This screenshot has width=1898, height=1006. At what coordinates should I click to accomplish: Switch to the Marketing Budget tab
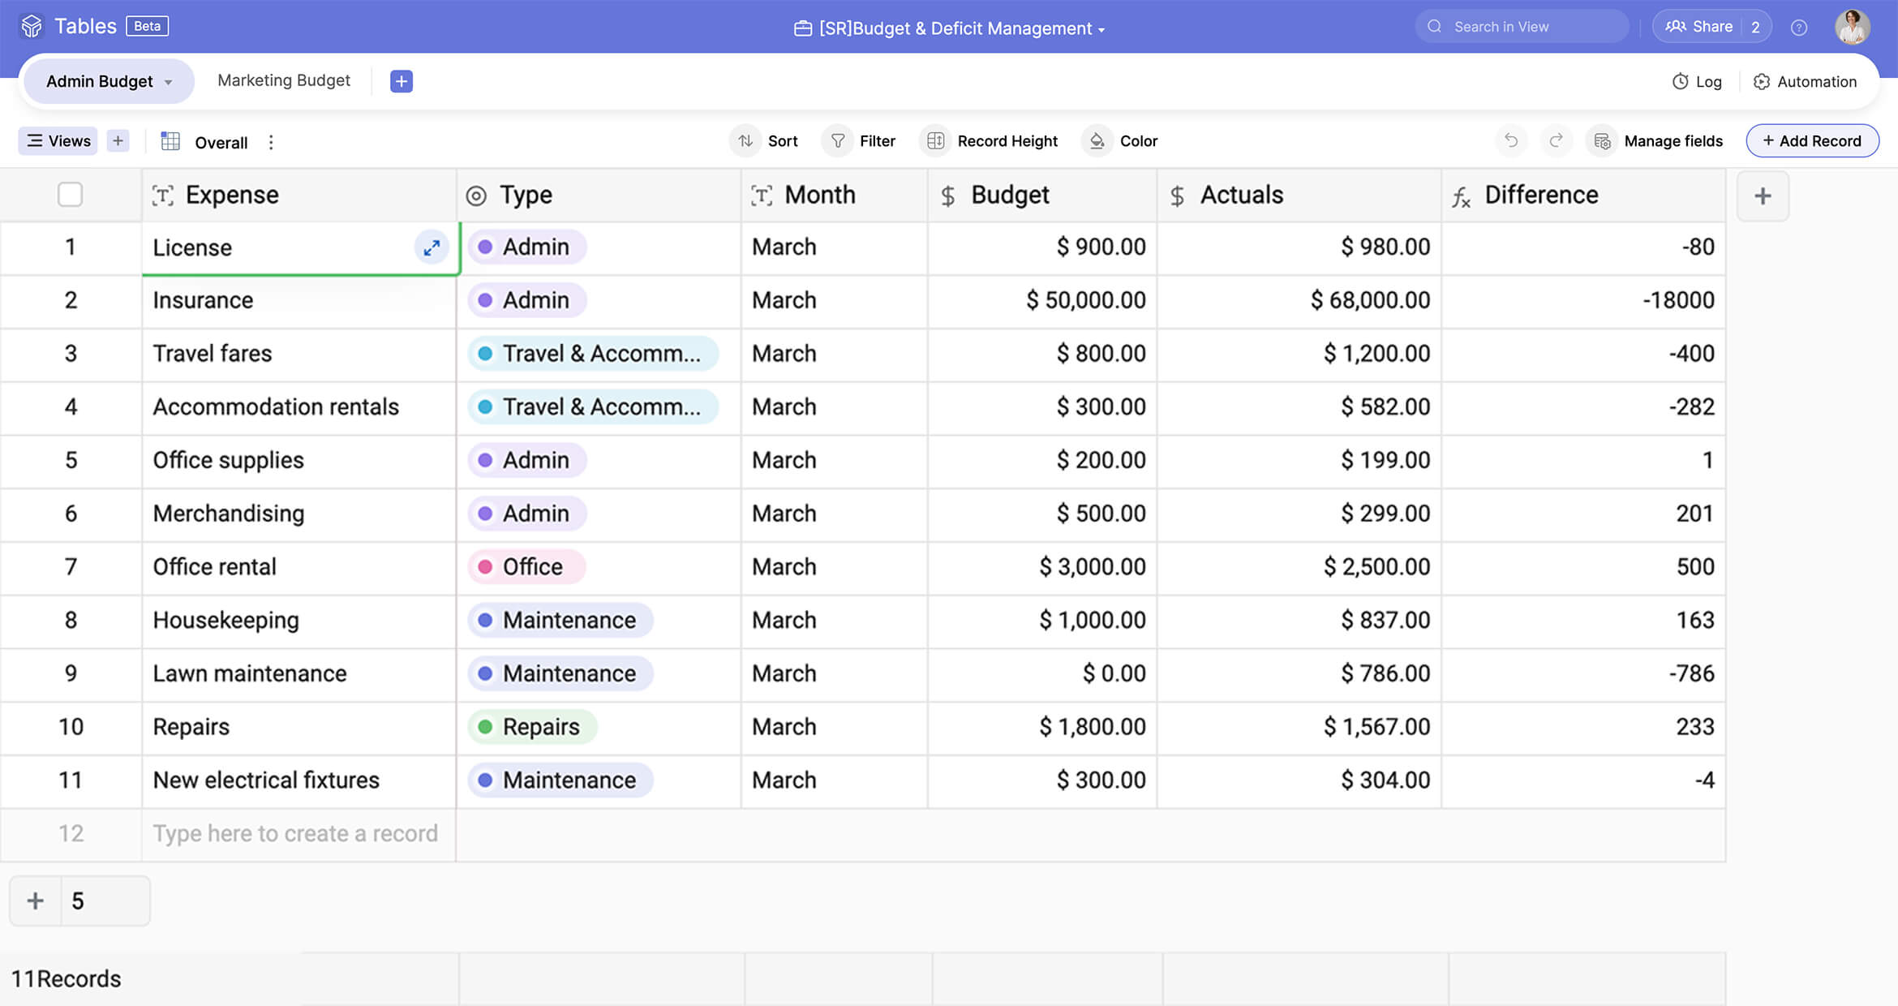coord(284,80)
